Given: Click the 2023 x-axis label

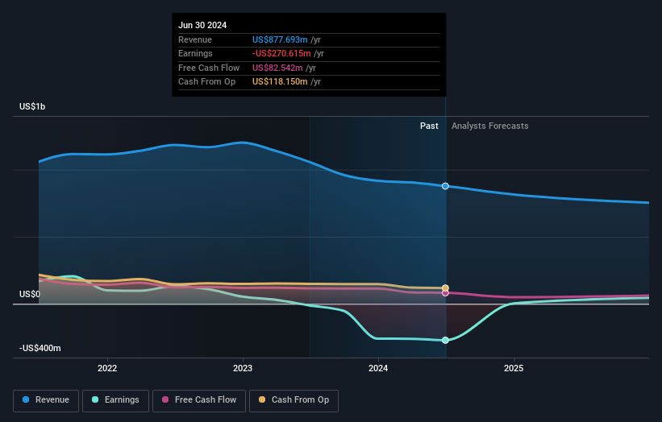Looking at the screenshot, I should pyautogui.click(x=243, y=368).
